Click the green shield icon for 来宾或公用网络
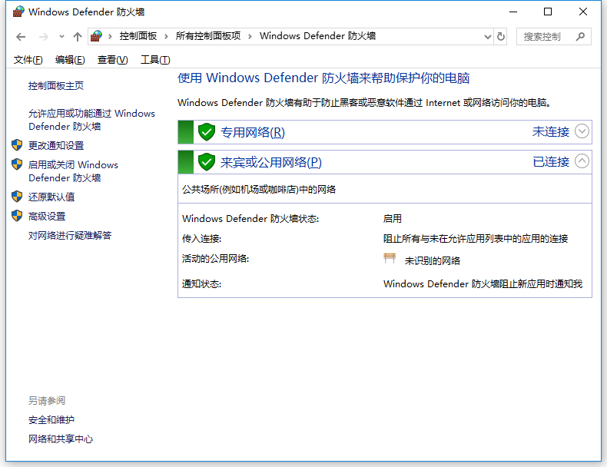The height and width of the screenshot is (467, 607). click(x=207, y=162)
